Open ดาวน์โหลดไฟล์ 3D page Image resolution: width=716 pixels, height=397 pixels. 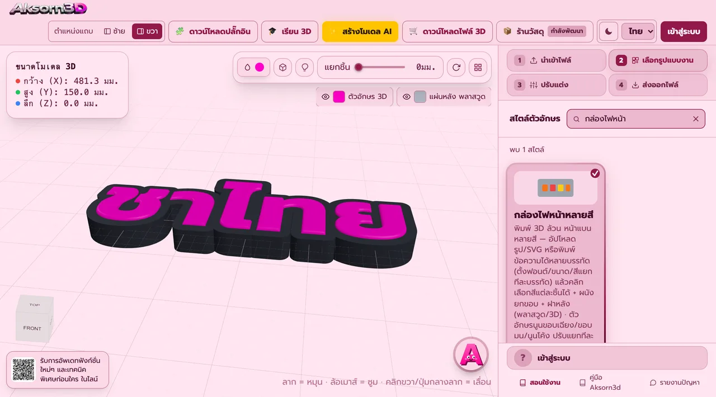tap(447, 31)
